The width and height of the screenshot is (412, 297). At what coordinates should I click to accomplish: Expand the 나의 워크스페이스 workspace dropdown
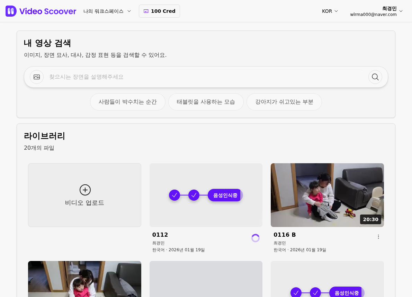107,11
